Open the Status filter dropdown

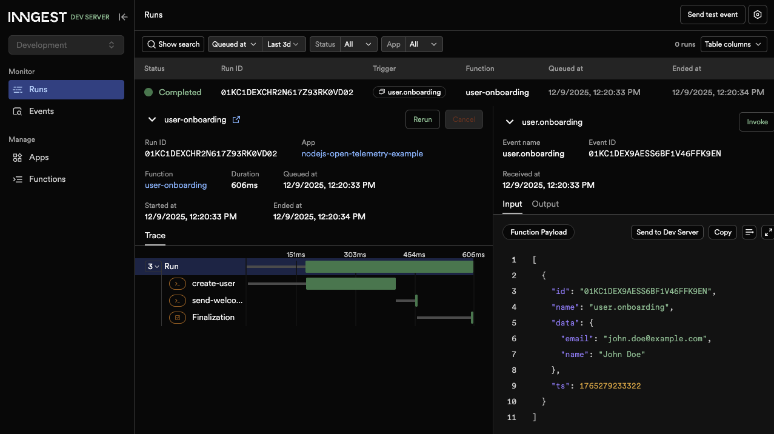coord(358,44)
